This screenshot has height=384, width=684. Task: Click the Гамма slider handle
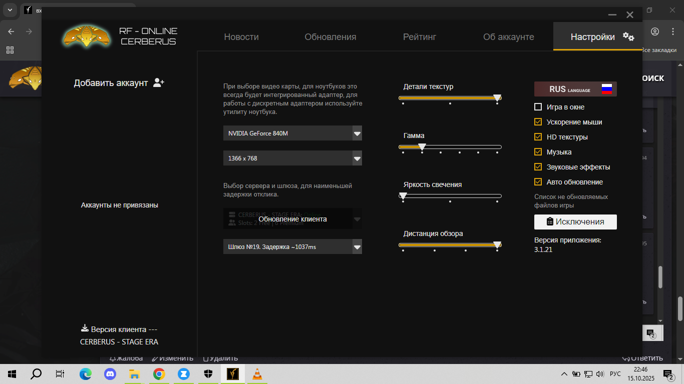click(422, 147)
